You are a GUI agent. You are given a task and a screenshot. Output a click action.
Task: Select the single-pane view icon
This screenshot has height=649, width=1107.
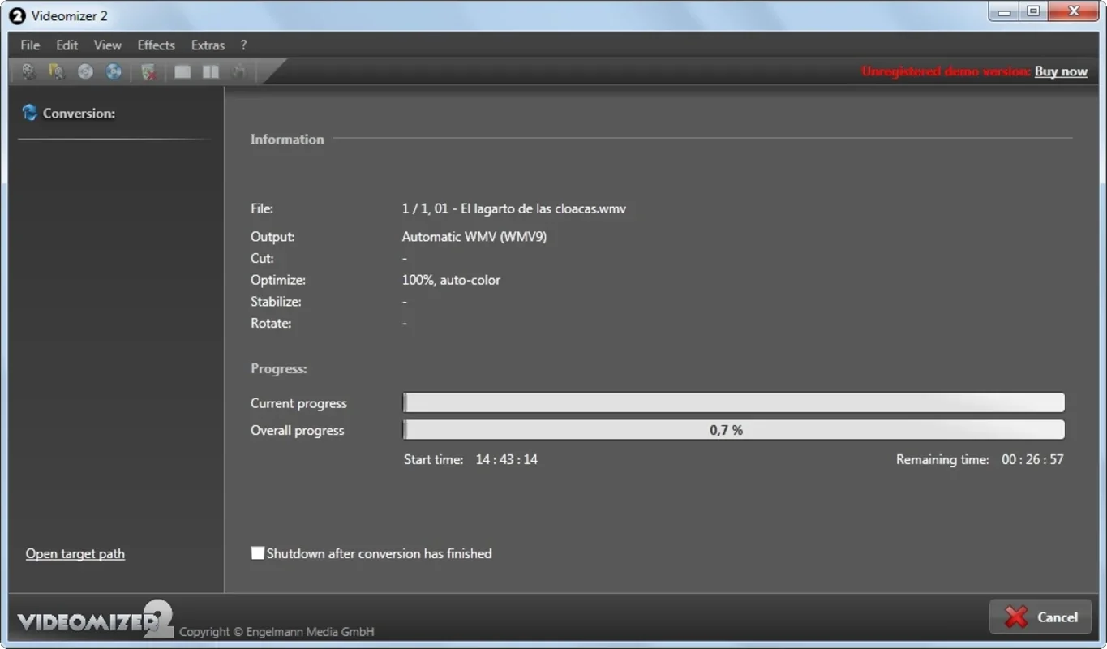tap(182, 71)
